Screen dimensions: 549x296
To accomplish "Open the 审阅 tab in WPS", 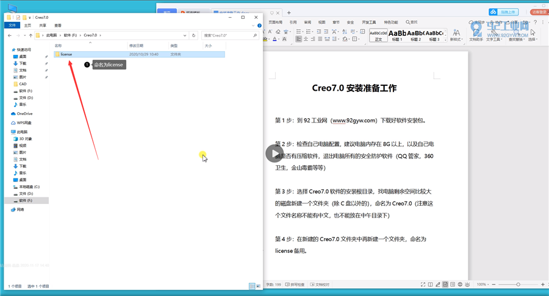I will [307, 22].
